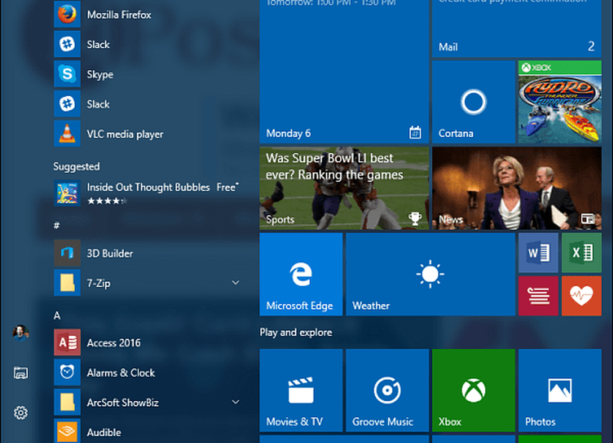
Task: Click the Cortana tile
Action: [473, 102]
